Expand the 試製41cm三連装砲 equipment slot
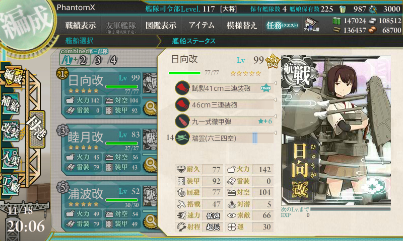This screenshot has width=403, height=241. 275,83
